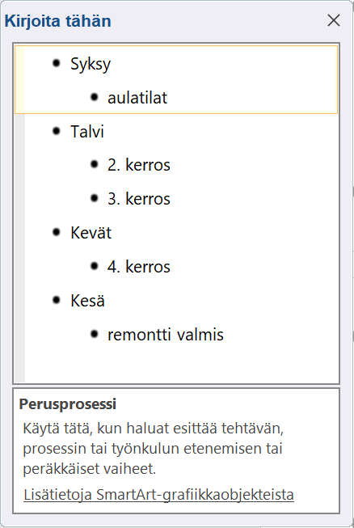354x528 pixels.
Task: Select the 3. kerros entry
Action: pyautogui.click(x=139, y=199)
